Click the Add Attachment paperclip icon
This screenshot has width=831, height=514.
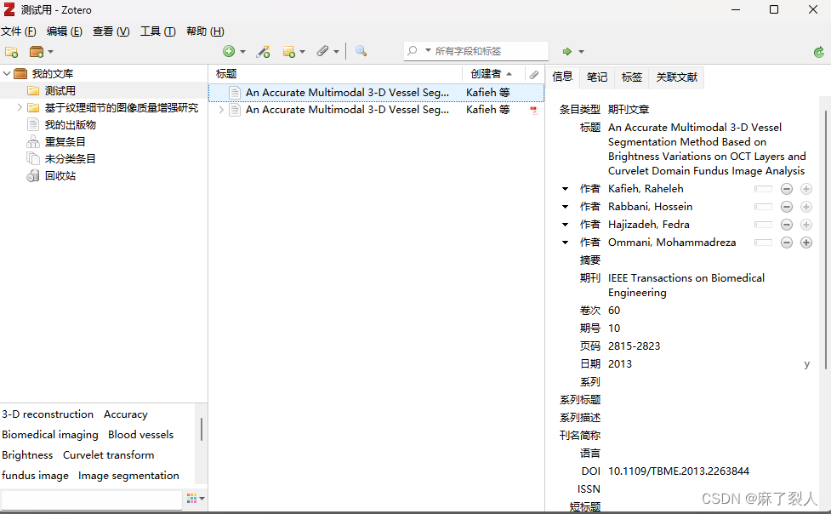point(322,51)
